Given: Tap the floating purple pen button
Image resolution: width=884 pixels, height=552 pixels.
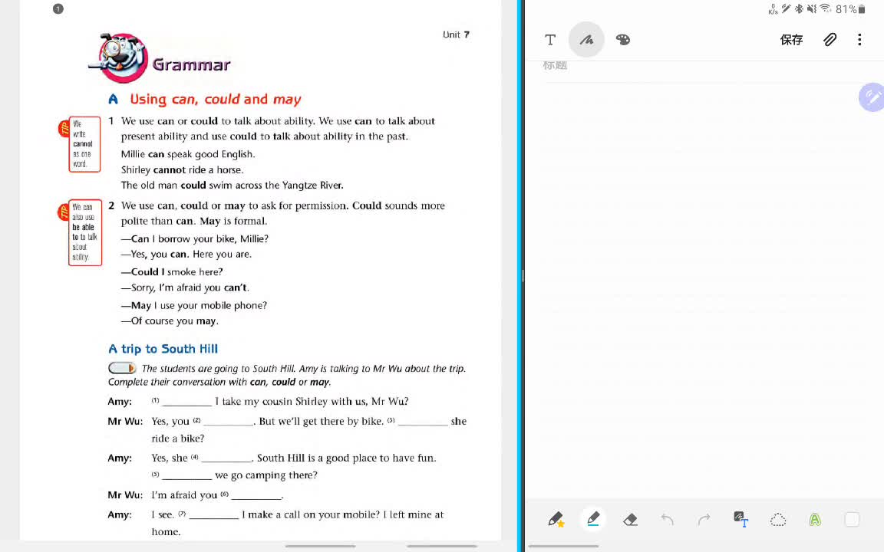Looking at the screenshot, I should pyautogui.click(x=872, y=97).
